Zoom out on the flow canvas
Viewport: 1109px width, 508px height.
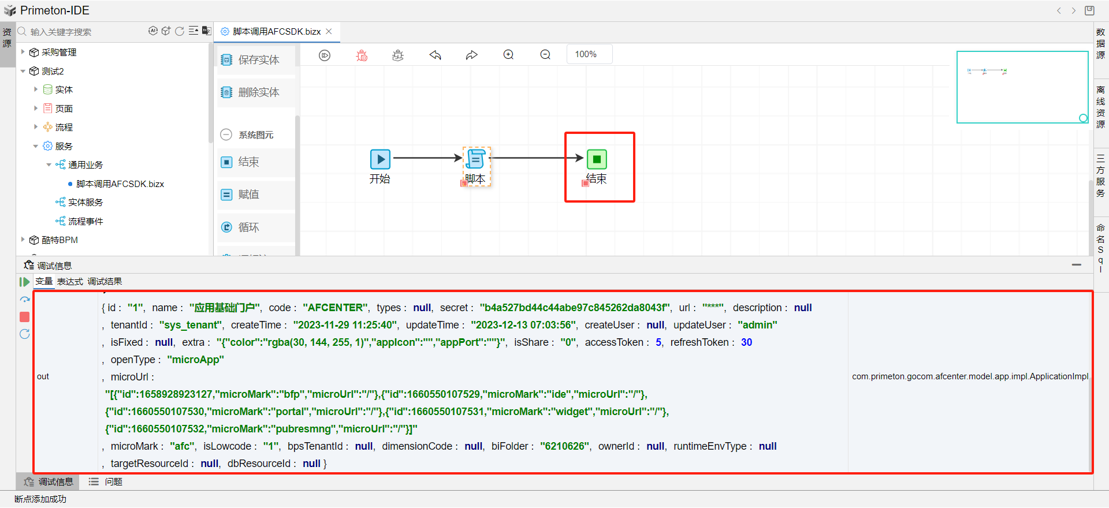pyautogui.click(x=545, y=55)
